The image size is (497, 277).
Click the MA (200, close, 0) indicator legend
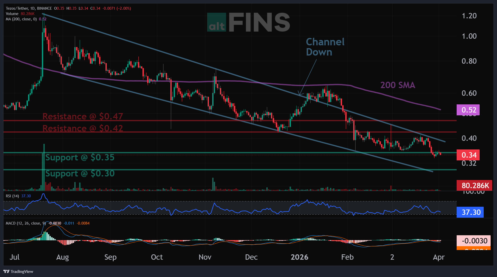21,19
